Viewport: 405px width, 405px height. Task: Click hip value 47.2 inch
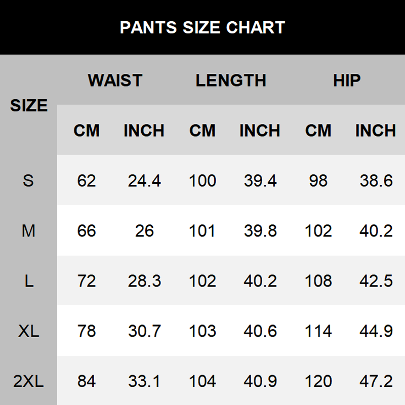(376, 381)
